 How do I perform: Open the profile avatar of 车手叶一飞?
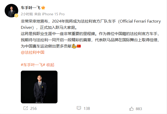point(11,11)
